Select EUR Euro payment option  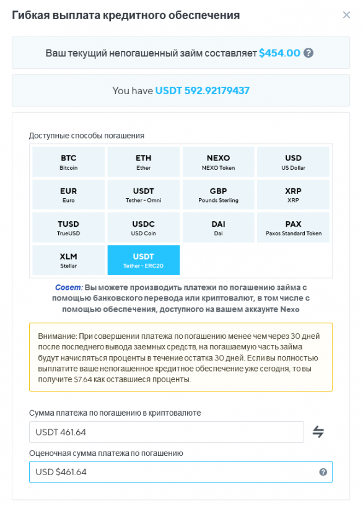click(68, 193)
